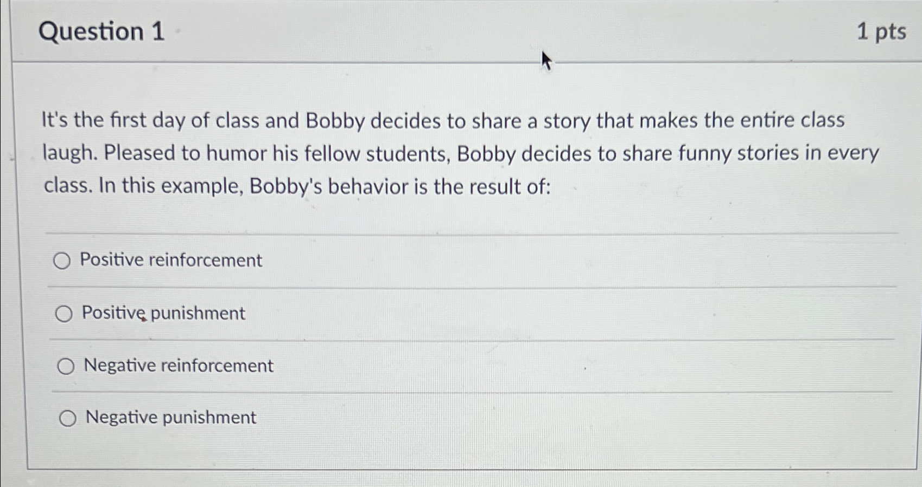The width and height of the screenshot is (922, 487).
Task: Select the Negative reinforcement radio button
Action: tap(66, 366)
